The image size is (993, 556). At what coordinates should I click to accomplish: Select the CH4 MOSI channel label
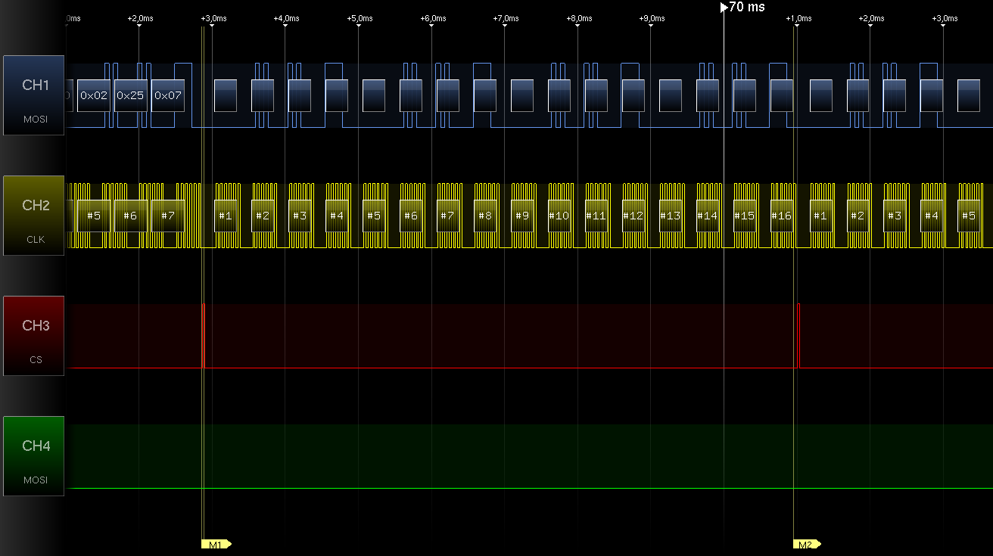pos(34,456)
